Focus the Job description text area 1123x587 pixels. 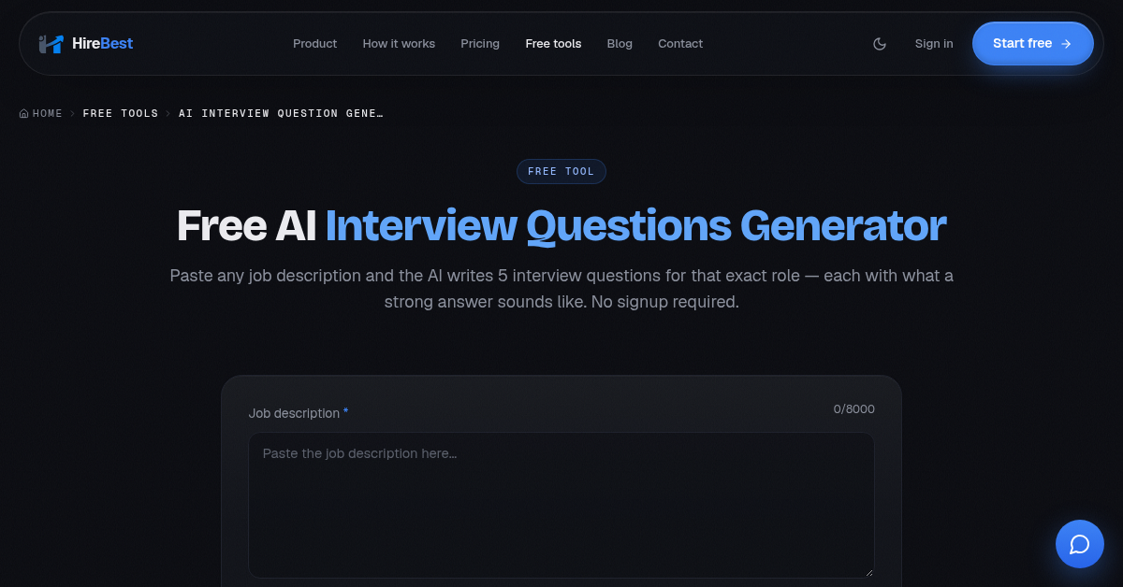[561, 505]
